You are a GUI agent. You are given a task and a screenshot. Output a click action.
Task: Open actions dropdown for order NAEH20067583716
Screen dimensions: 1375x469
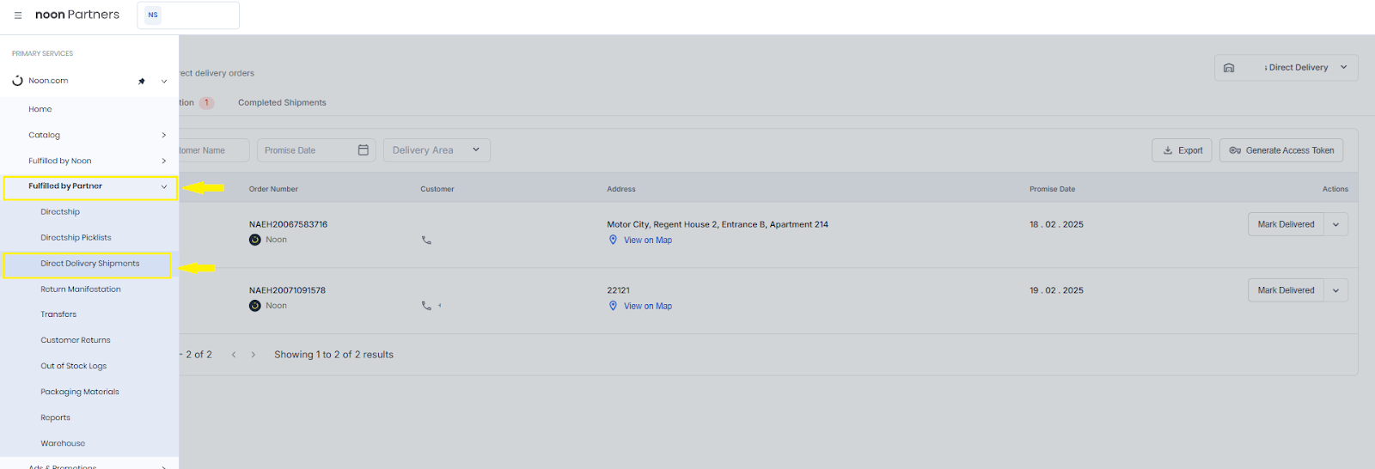1336,224
